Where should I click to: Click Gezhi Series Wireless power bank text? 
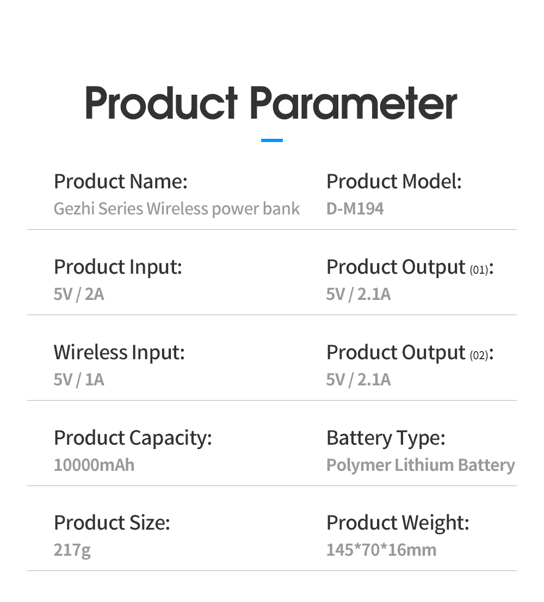pyautogui.click(x=176, y=209)
